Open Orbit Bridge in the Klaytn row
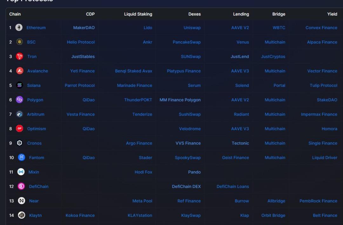The height and width of the screenshot is (225, 343). (273, 215)
